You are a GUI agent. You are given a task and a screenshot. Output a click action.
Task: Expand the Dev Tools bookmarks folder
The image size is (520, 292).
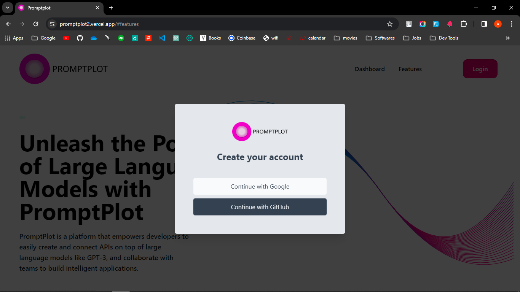click(444, 38)
